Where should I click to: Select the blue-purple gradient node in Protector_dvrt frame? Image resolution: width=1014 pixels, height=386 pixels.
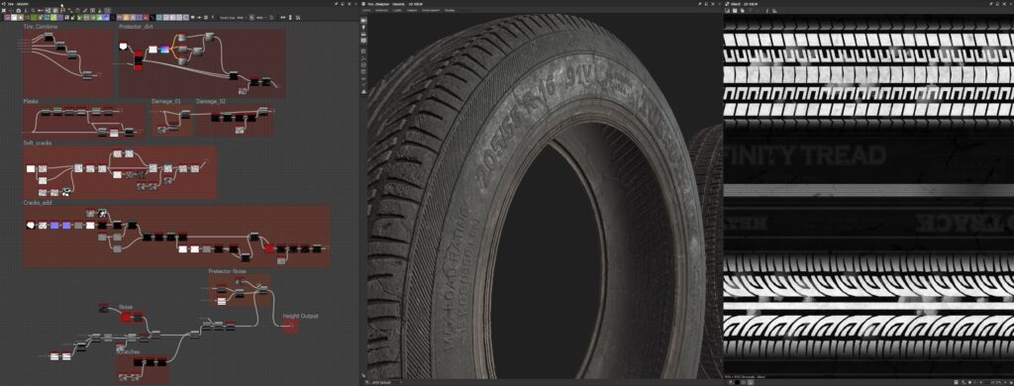(165, 49)
